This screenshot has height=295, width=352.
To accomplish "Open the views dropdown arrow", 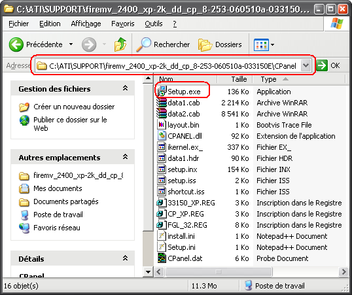I will pyautogui.click(x=272, y=44).
